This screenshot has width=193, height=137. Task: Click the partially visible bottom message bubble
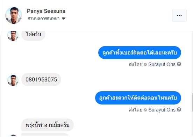45,134
